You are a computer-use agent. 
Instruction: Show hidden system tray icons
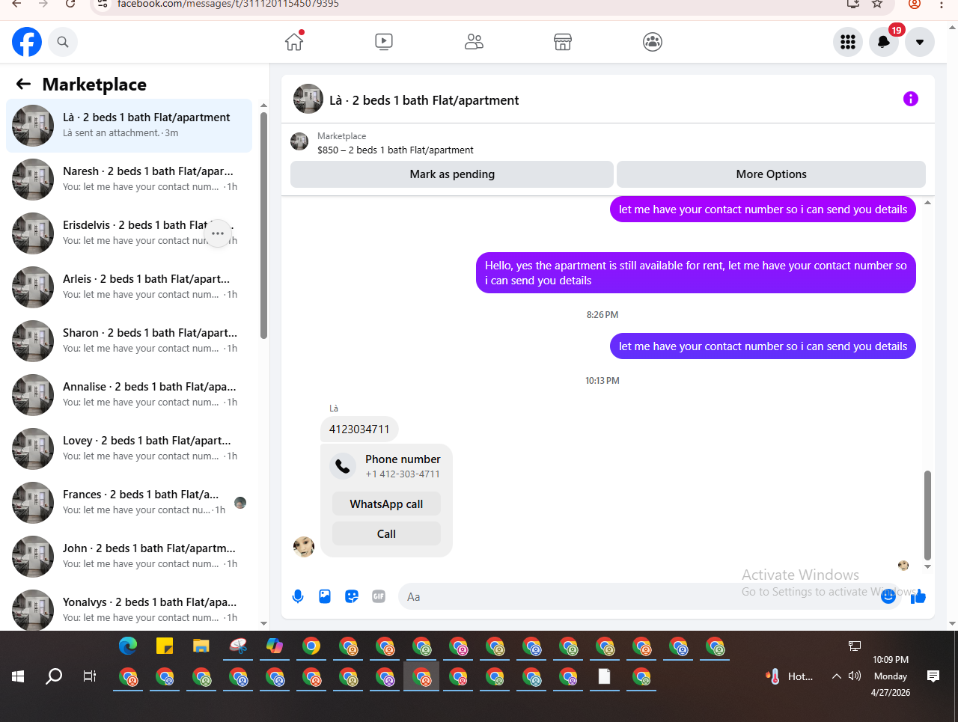click(x=837, y=676)
